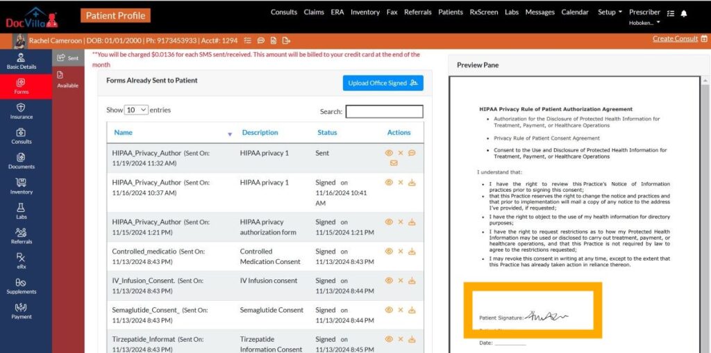
Task: Open the Show entries dropdown
Action: [137, 110]
